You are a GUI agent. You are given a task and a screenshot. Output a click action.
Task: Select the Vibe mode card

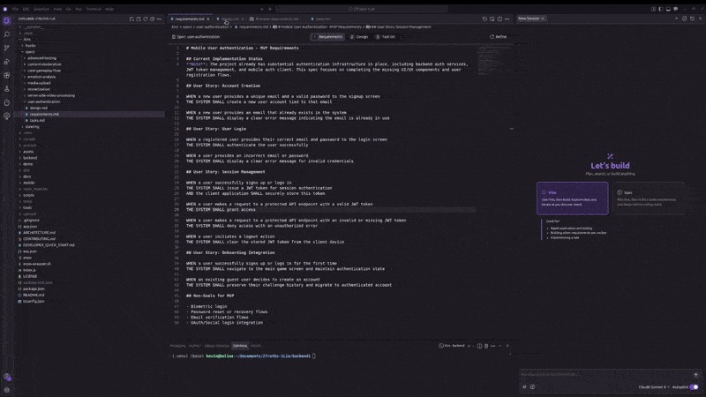[572, 198]
